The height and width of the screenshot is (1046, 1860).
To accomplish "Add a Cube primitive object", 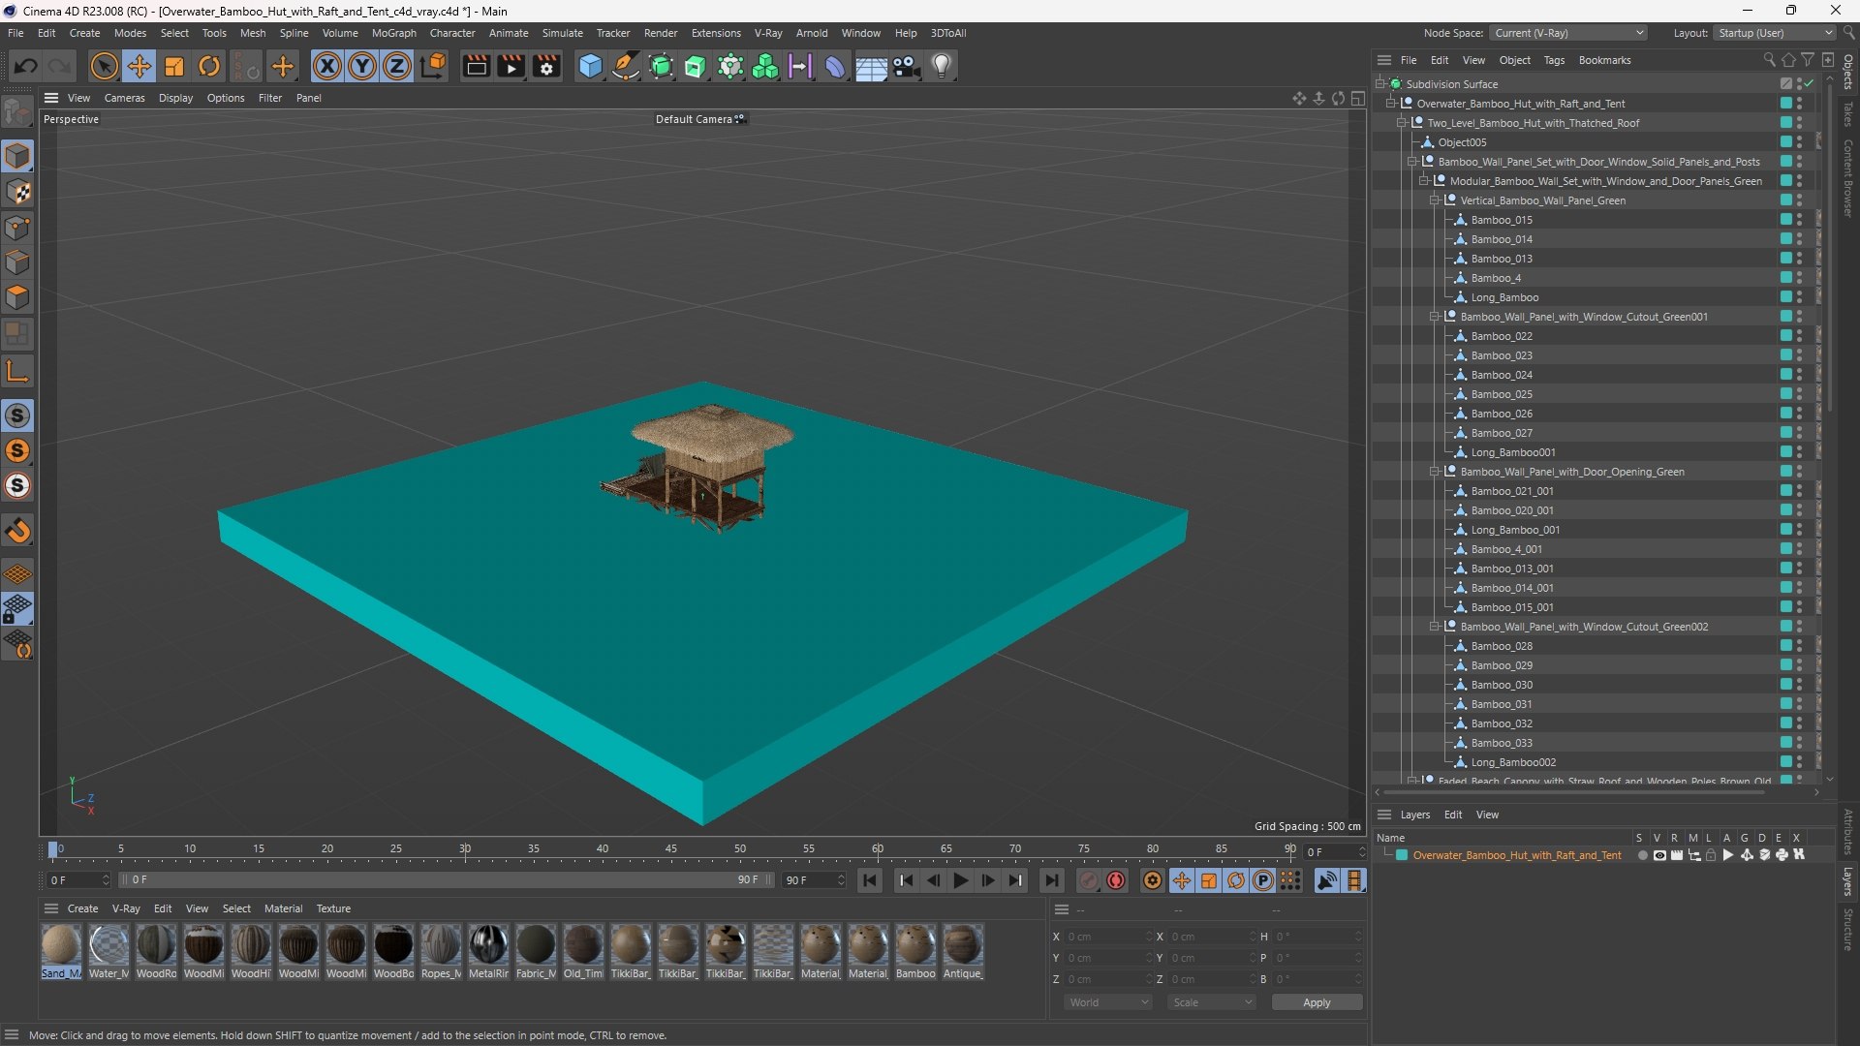I will (x=590, y=66).
